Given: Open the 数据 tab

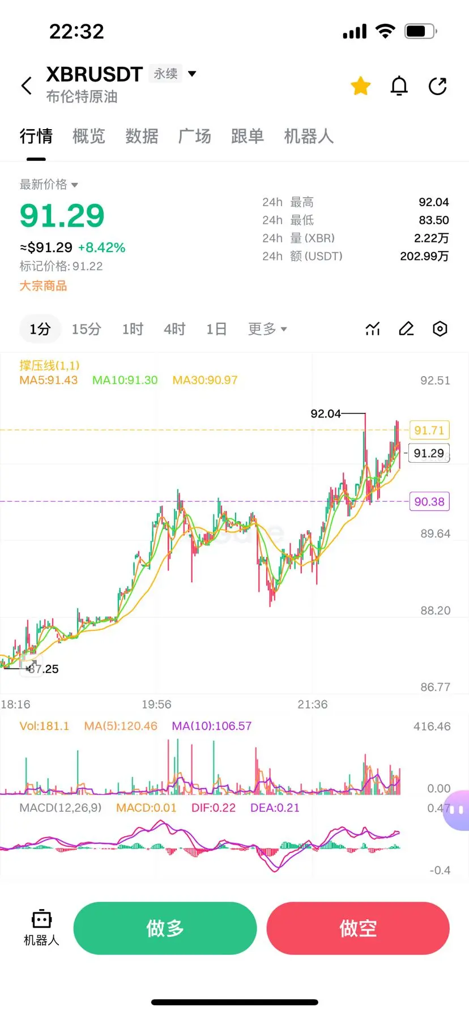Looking at the screenshot, I should coord(142,137).
